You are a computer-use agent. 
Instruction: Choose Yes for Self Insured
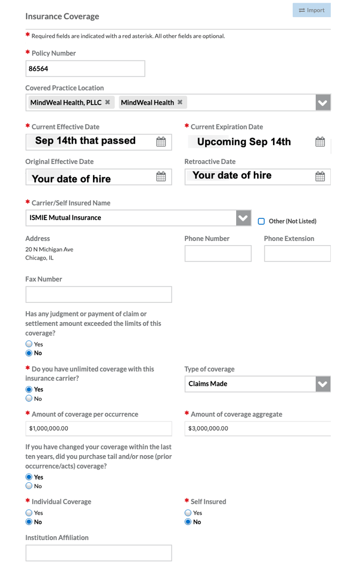[x=188, y=513]
